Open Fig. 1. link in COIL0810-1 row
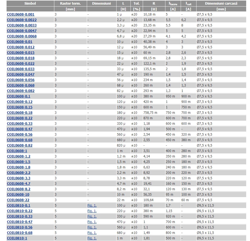This screenshot has height=241, width=250. point(92,238)
